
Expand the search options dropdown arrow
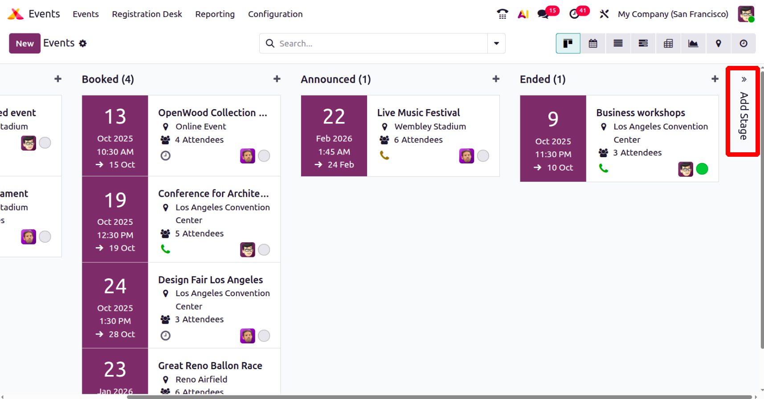click(x=496, y=44)
